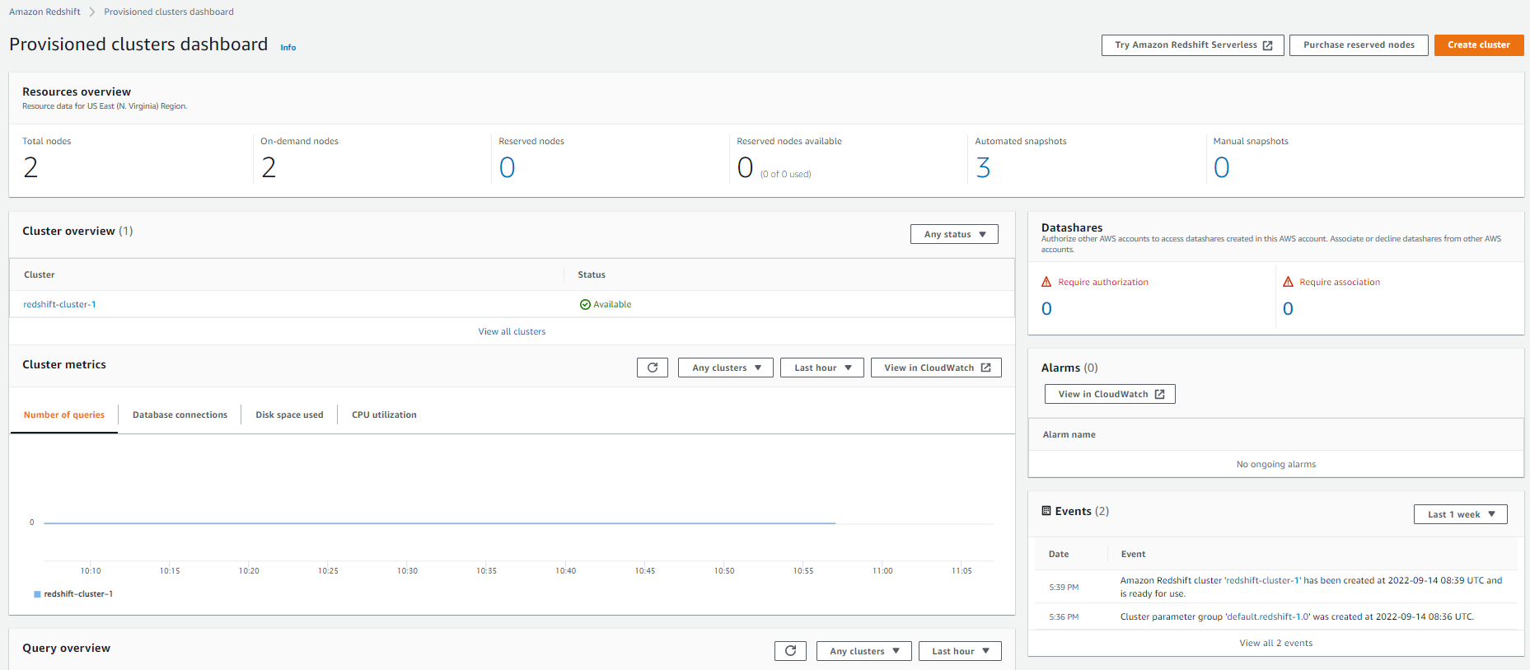The height and width of the screenshot is (670, 1530).
Task: Click the 11:00 label on the chart axis
Action: tap(882, 570)
